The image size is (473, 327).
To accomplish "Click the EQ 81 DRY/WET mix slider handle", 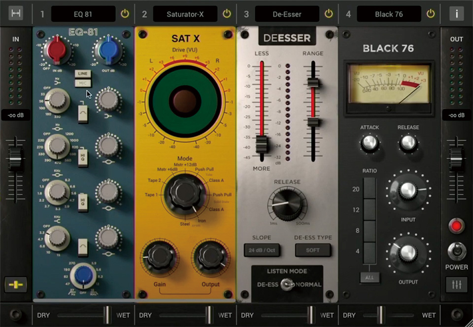I will [107, 315].
